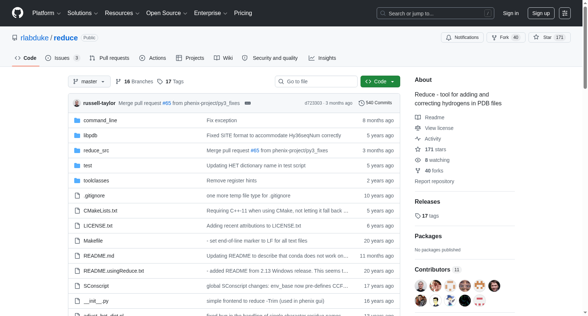Expand the Resources menu
The width and height of the screenshot is (588, 316).
[x=122, y=13]
